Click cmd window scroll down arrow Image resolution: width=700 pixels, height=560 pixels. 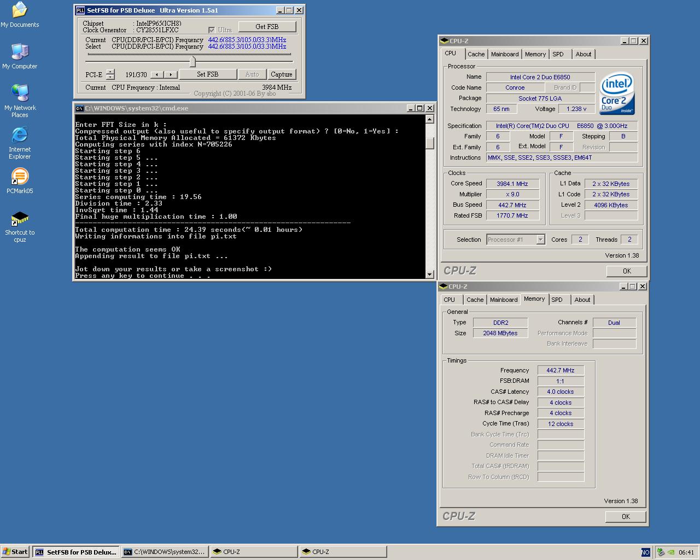[430, 275]
